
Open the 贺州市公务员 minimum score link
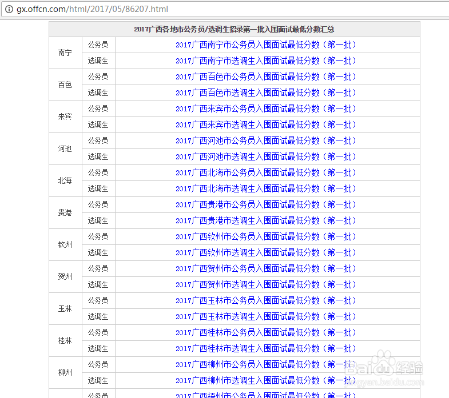266,269
